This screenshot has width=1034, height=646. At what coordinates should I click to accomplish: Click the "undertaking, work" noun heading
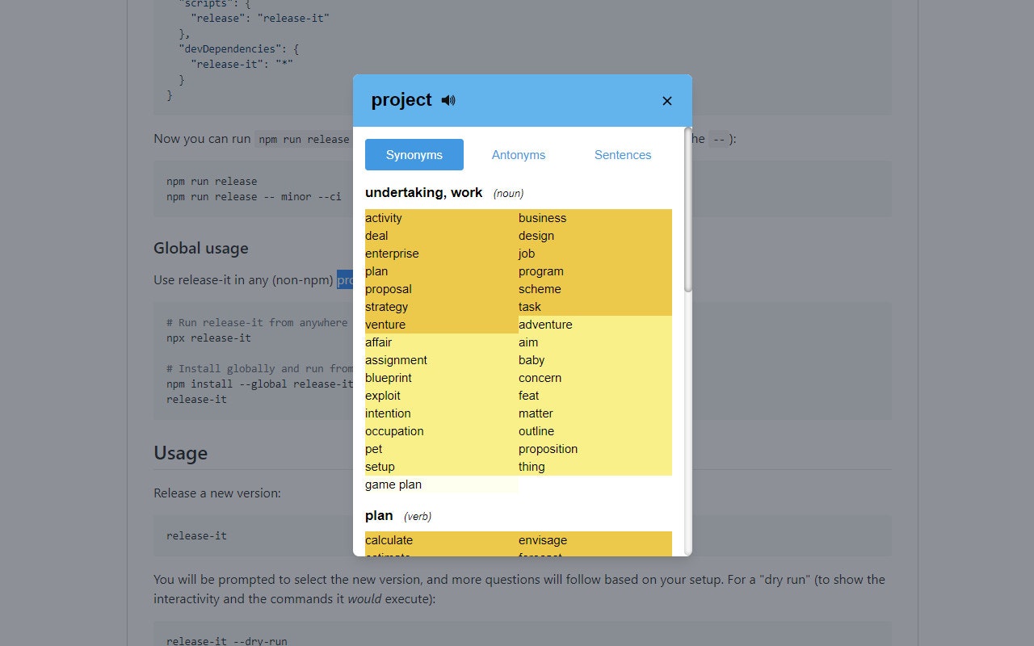click(x=423, y=192)
